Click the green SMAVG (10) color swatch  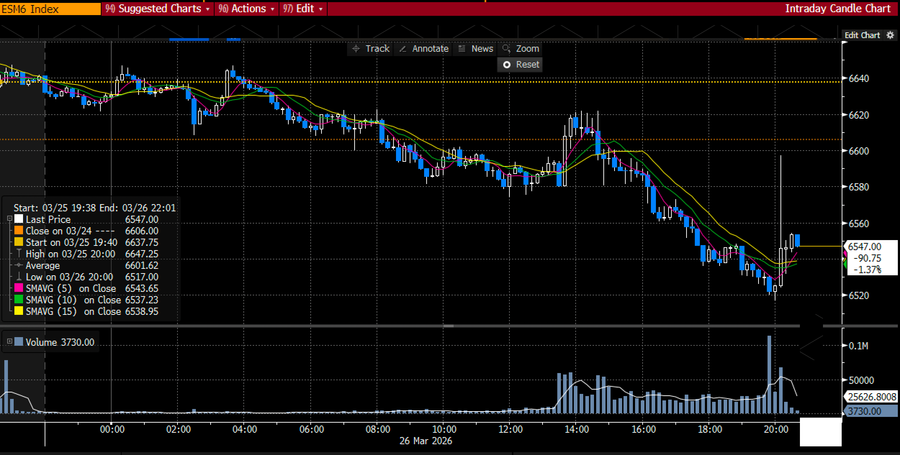tap(19, 300)
